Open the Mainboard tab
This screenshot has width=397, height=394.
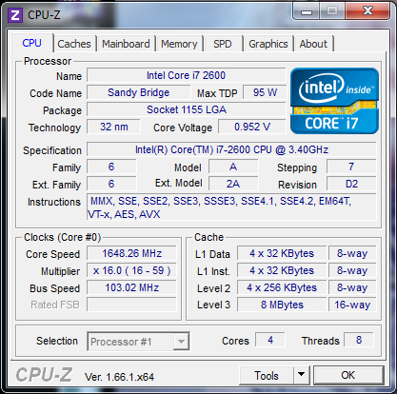click(x=126, y=44)
